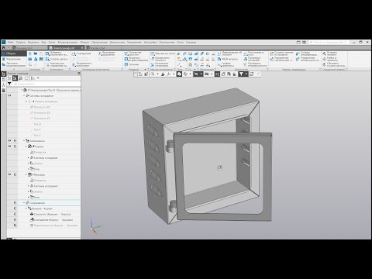
Task: Select the Move component tool
Action: [81, 64]
